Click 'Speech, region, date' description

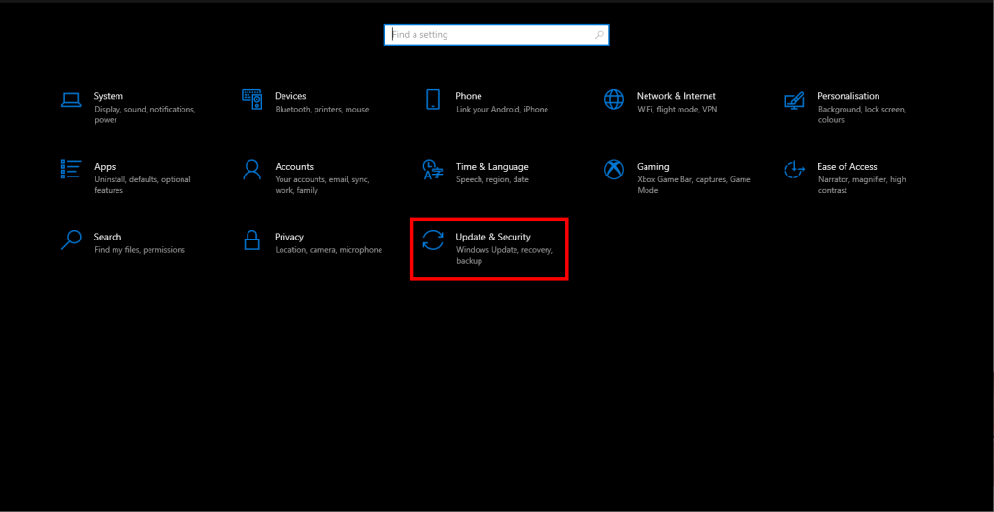(492, 180)
